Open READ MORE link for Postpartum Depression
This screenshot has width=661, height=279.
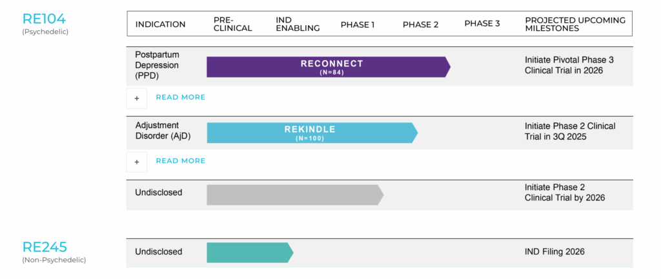[x=181, y=97]
